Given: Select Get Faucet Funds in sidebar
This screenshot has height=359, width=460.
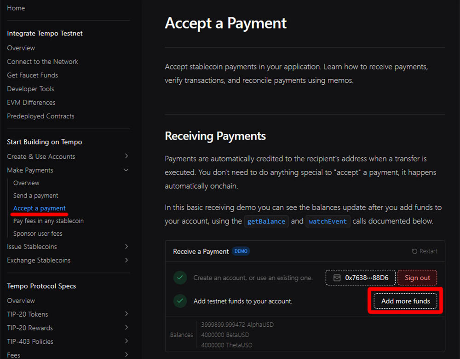Looking at the screenshot, I should click(x=32, y=75).
